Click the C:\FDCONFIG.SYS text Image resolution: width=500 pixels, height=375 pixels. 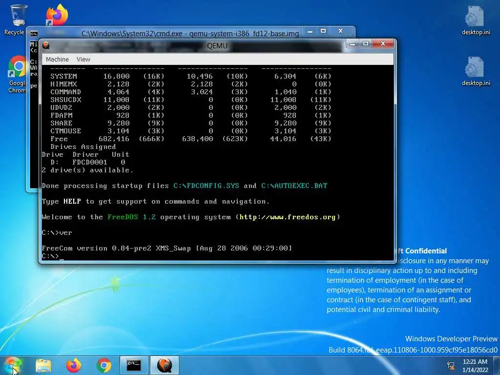207,186
